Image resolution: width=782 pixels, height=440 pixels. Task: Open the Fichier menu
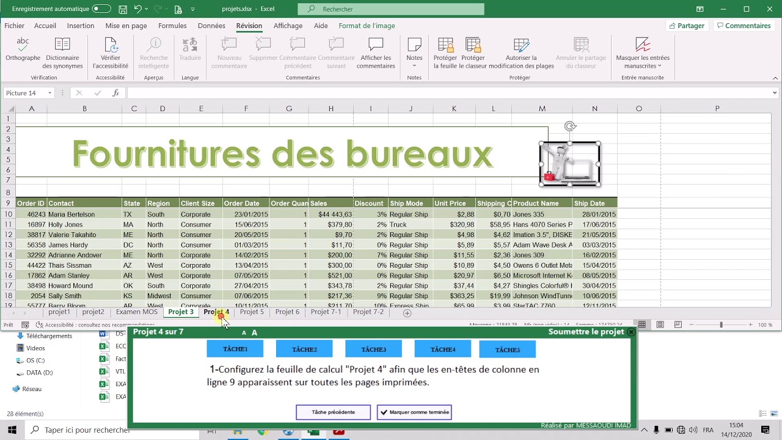(x=14, y=26)
